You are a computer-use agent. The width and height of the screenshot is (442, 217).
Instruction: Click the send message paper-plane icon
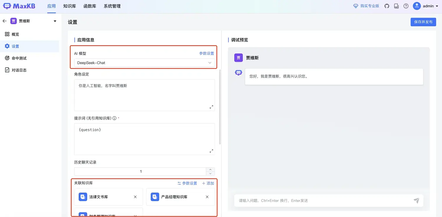pyautogui.click(x=416, y=200)
